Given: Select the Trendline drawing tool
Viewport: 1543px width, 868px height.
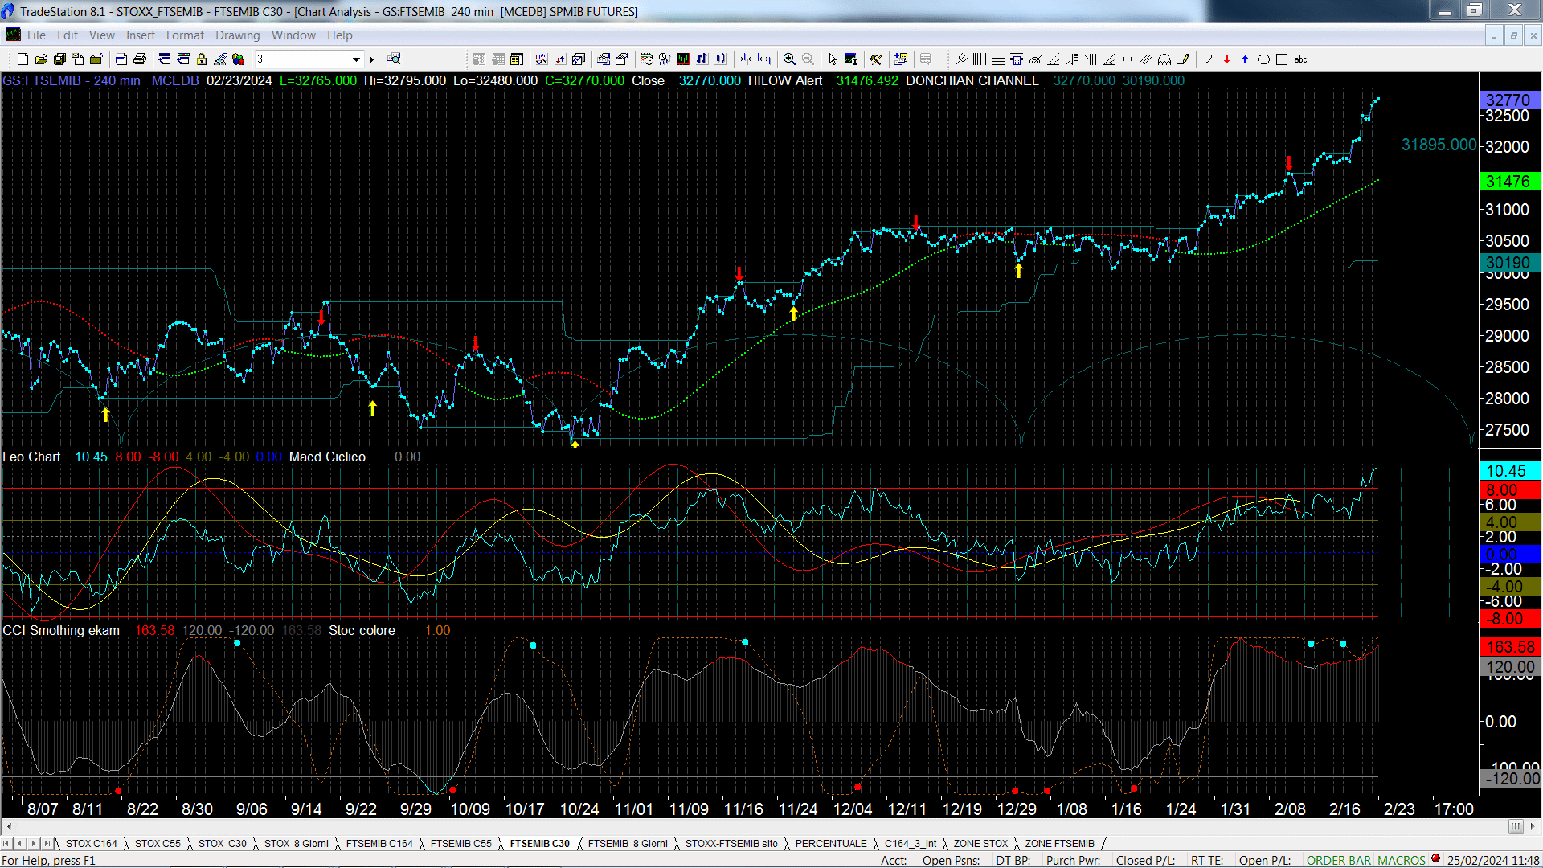Looking at the screenshot, I should pyautogui.click(x=961, y=59).
